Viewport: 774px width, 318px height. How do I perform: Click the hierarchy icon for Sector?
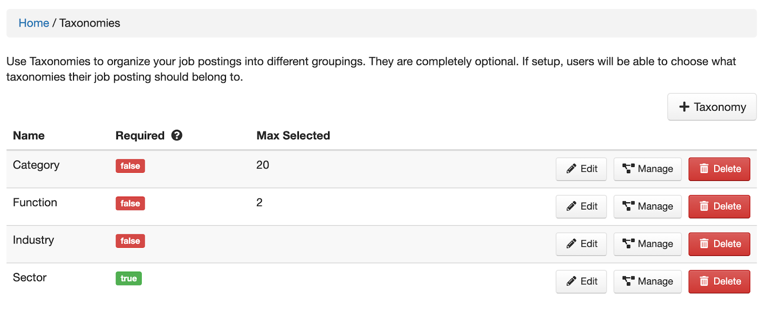point(628,281)
